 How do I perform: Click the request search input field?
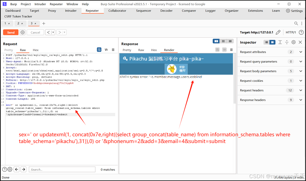tap(62, 170)
